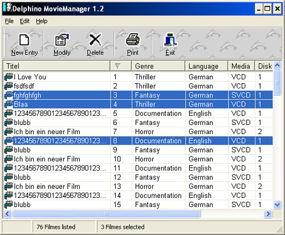
Task: Click film icon beside 'I Love You'
Action: click(x=9, y=77)
